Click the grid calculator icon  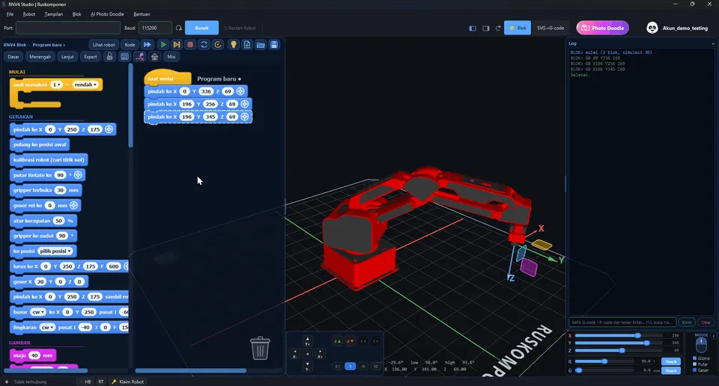click(124, 57)
